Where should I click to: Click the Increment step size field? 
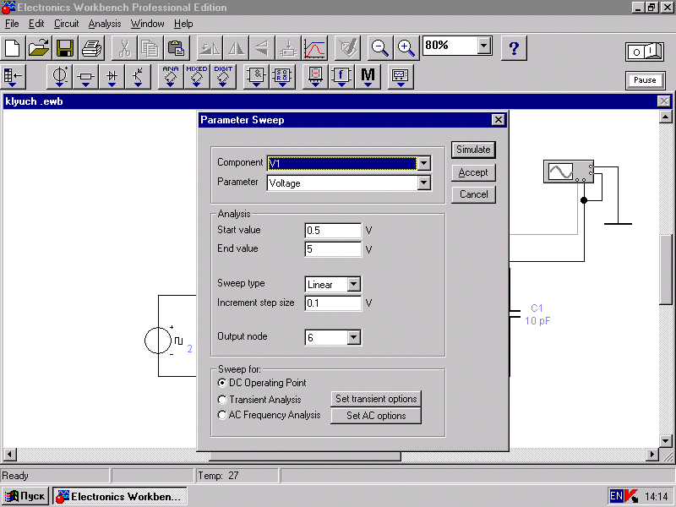(x=333, y=303)
